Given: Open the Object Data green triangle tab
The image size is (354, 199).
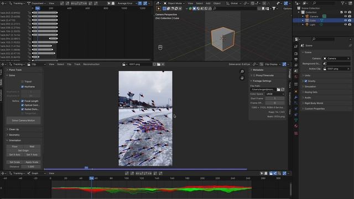Looking at the screenshot, I should tap(296, 121).
